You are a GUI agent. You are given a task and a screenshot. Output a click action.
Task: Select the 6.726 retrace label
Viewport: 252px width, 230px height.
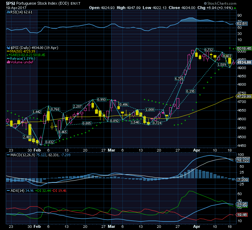click(179, 78)
